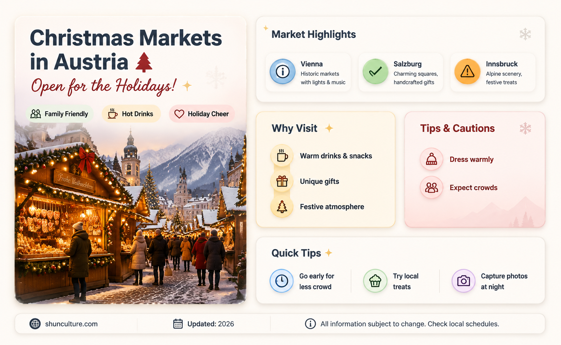Click the Christmas Markets in Austria title
This screenshot has height=345, width=561.
point(126,50)
